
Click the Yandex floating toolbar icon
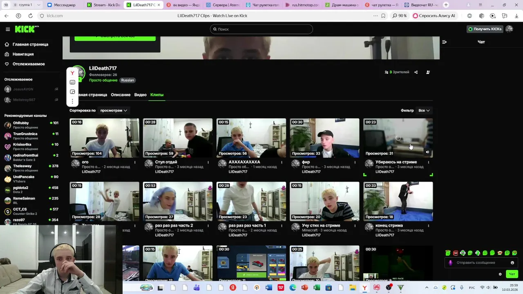pyautogui.click(x=72, y=73)
